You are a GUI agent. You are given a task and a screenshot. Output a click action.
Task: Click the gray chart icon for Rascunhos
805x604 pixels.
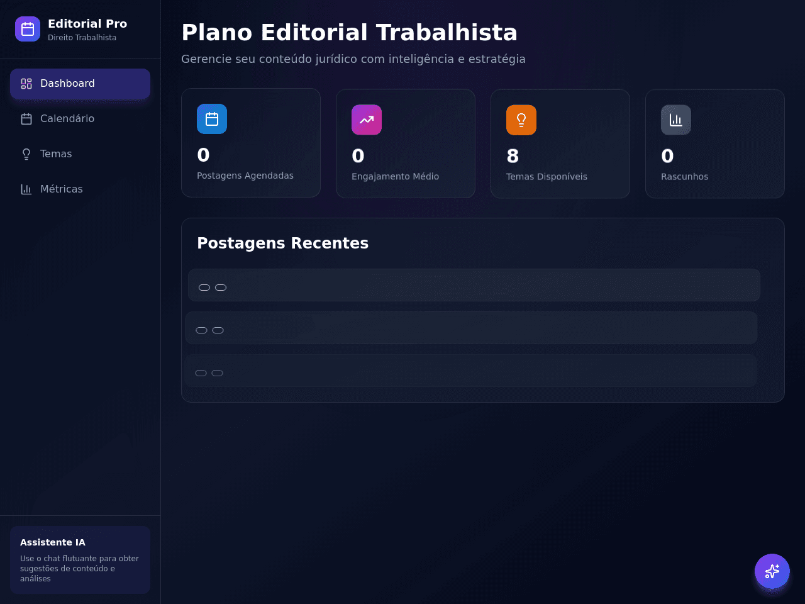click(676, 120)
